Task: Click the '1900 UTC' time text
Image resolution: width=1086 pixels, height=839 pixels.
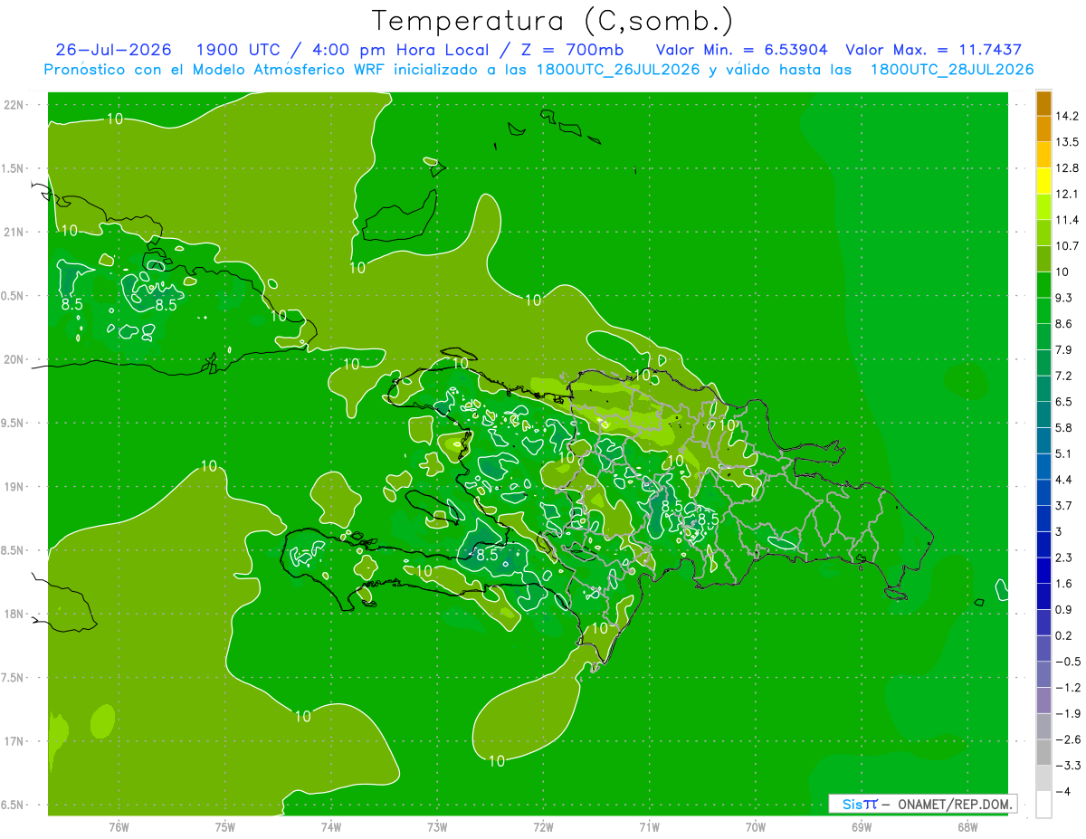Action: pyautogui.click(x=238, y=50)
